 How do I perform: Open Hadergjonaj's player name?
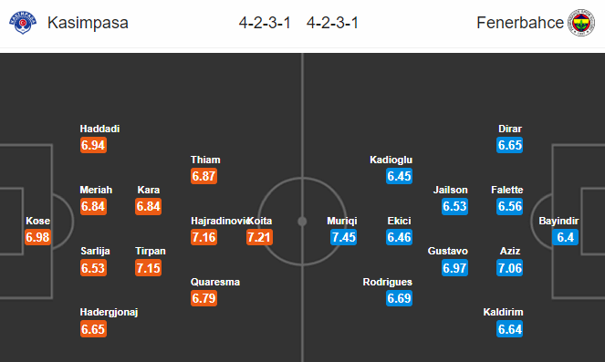pyautogui.click(x=109, y=312)
